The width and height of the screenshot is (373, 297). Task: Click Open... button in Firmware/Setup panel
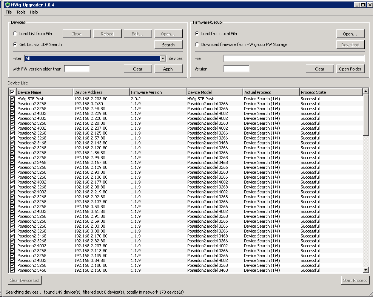(x=350, y=34)
